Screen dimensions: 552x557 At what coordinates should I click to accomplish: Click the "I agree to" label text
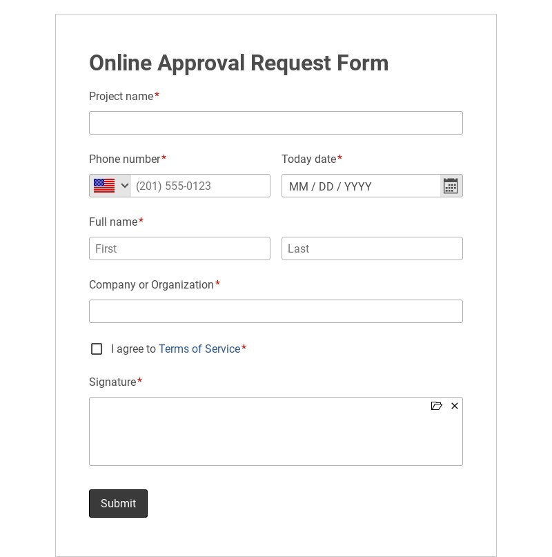pyautogui.click(x=134, y=349)
